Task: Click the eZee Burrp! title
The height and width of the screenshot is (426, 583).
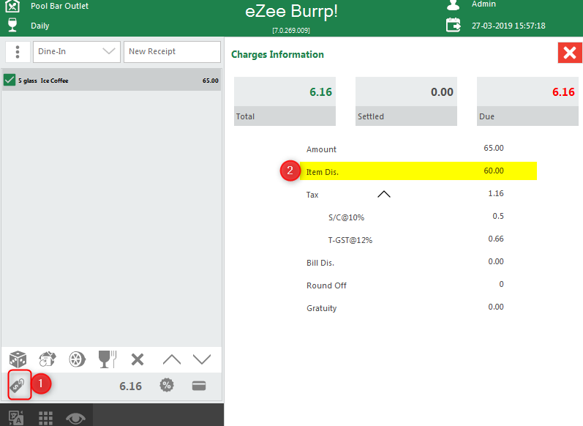Action: coord(291,12)
